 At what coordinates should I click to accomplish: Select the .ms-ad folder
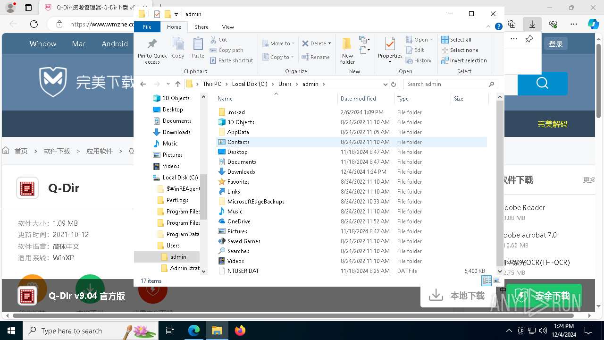(236, 112)
